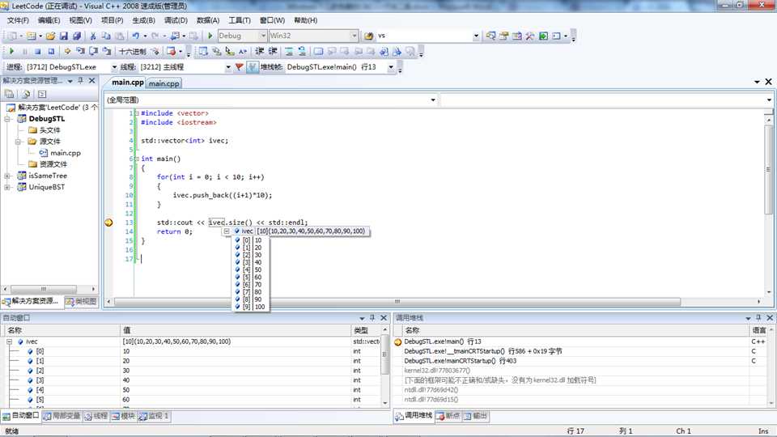The height and width of the screenshot is (437, 777).
Task: Step out using the debug toolbar icon
Action: (107, 51)
